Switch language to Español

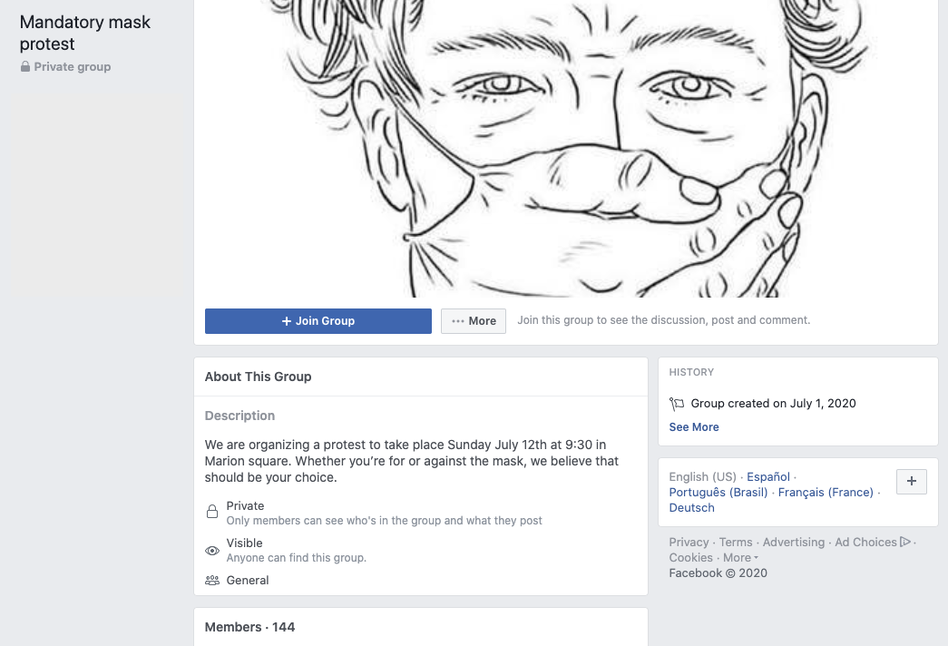point(767,476)
